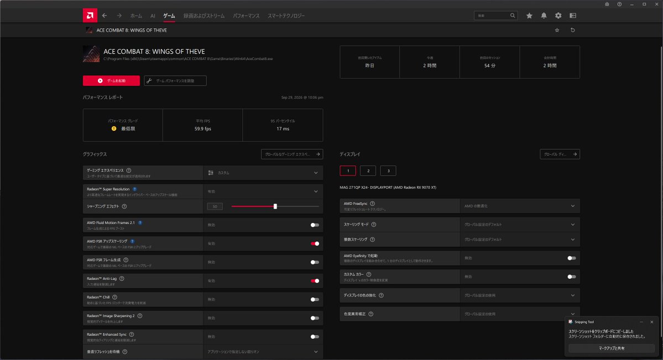This screenshot has height=360, width=663.
Task: Click the help icon next to シャープニング エフェクト
Action: click(x=124, y=207)
